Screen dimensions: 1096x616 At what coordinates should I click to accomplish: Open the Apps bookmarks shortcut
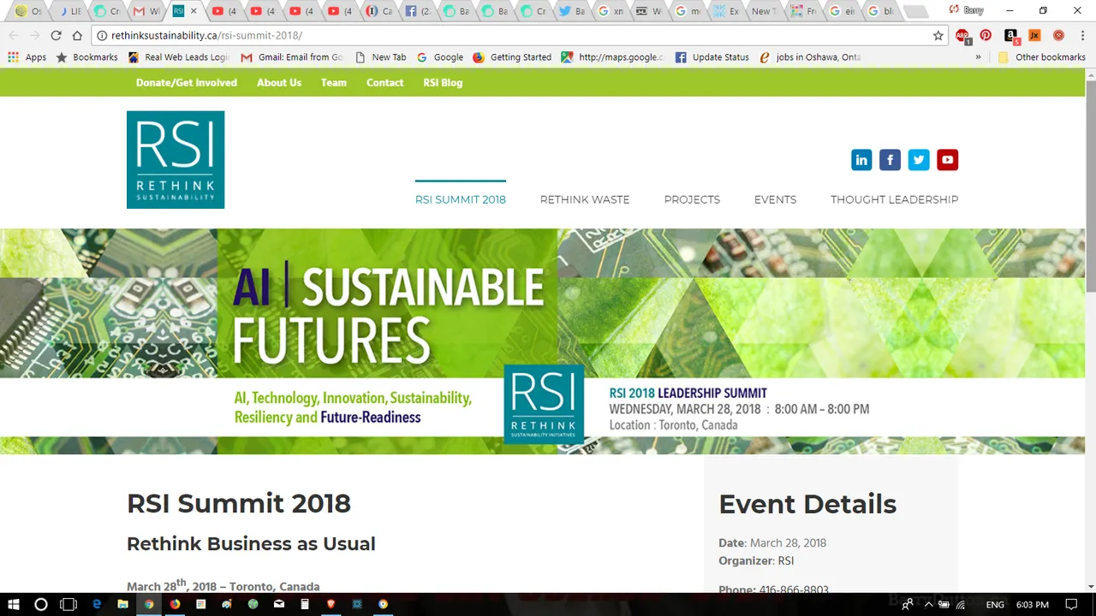[27, 57]
